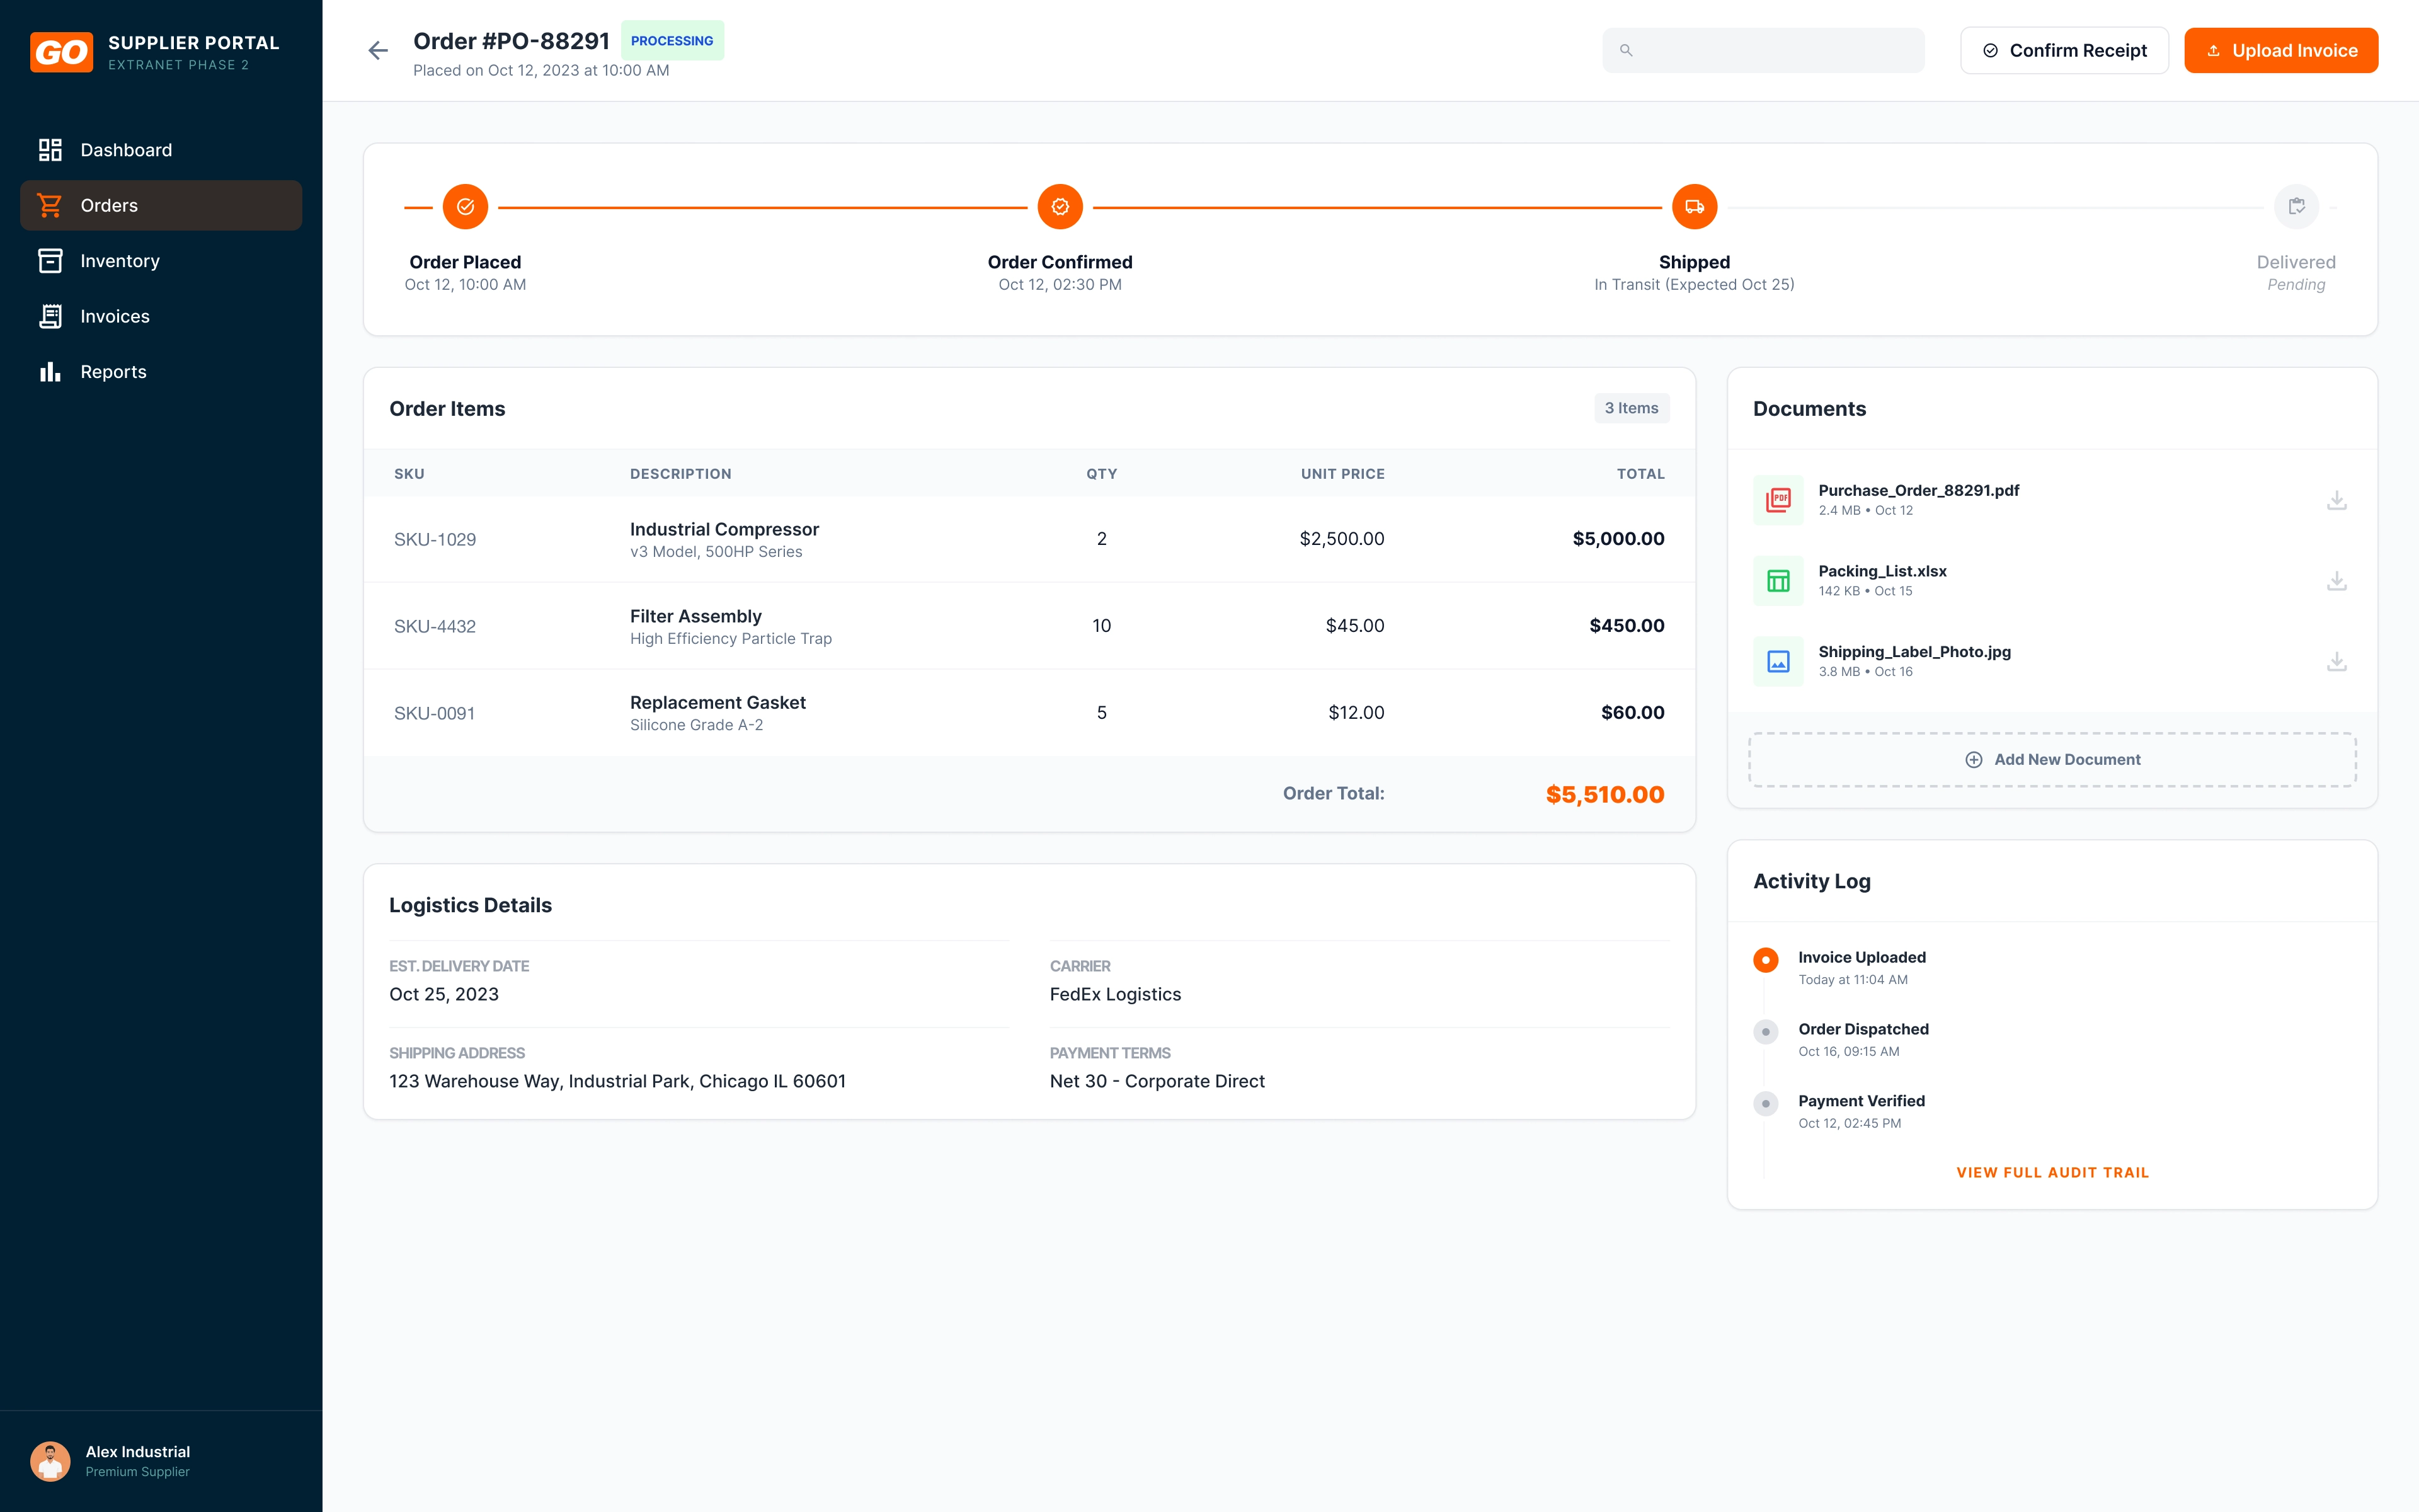Click the back arrow beside the order title
This screenshot has height=1512, width=2419.
(x=378, y=50)
